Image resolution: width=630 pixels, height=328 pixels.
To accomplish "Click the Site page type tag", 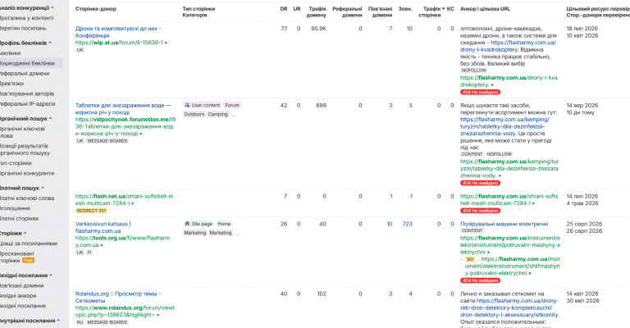I will pos(199,224).
